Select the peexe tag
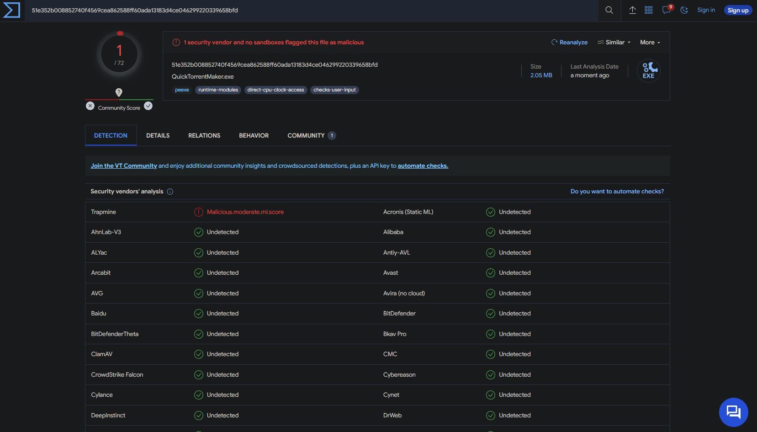Screen dimensions: 757x432 coord(182,90)
